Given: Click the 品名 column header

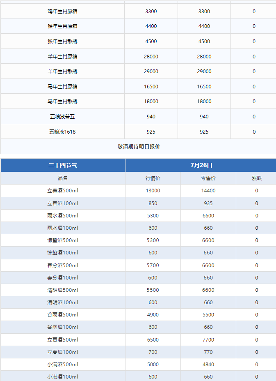Looking at the screenshot, I should pos(63,178).
